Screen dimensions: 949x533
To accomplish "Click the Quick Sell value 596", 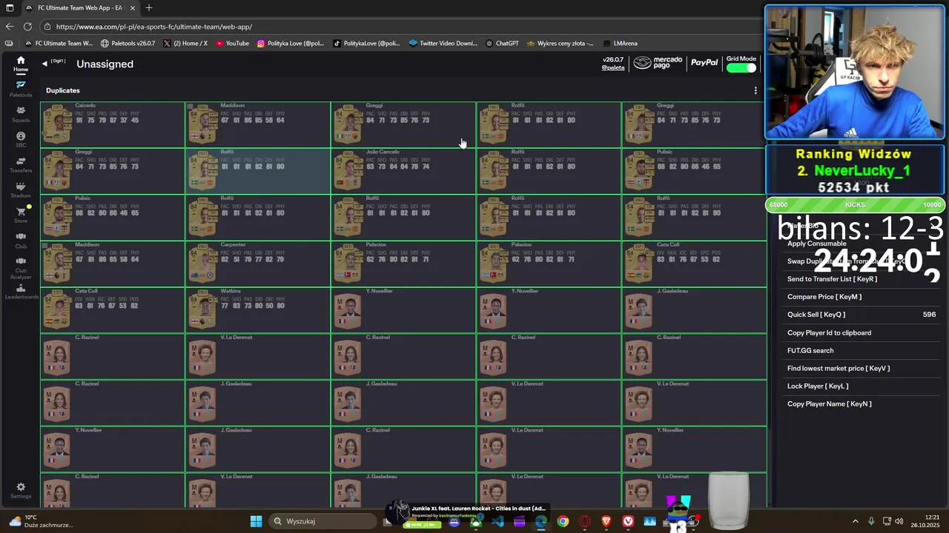I will (929, 315).
